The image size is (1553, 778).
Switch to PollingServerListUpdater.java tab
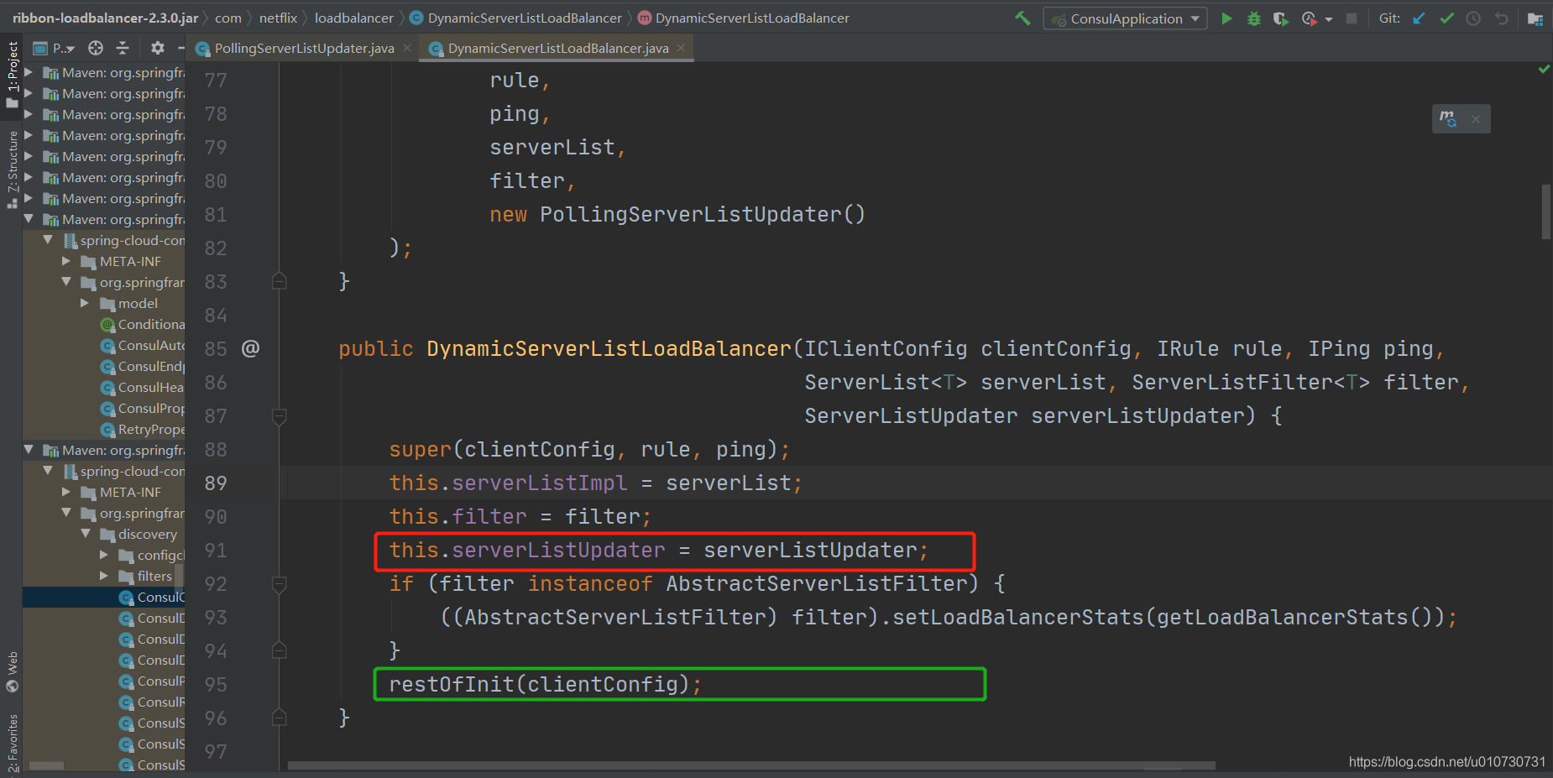pyautogui.click(x=304, y=49)
